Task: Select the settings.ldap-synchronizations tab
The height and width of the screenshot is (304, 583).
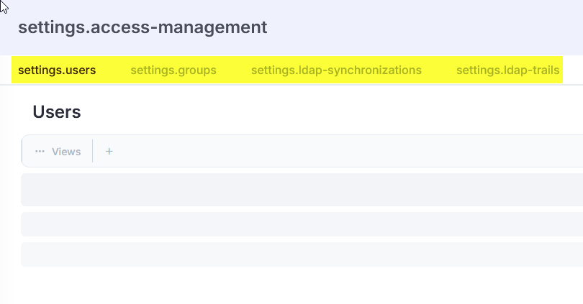Action: click(x=336, y=70)
